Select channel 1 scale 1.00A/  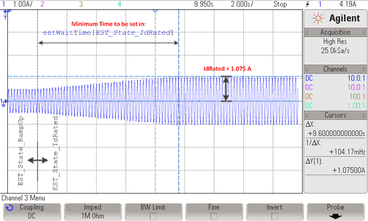tap(23, 4)
